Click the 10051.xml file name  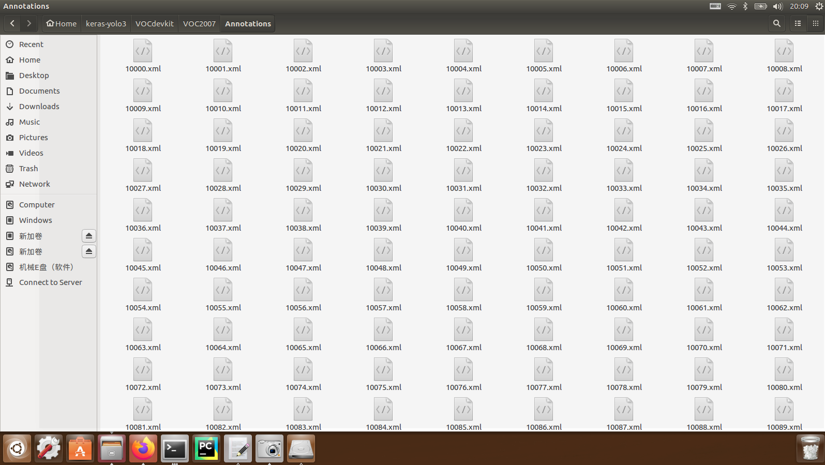pos(624,268)
